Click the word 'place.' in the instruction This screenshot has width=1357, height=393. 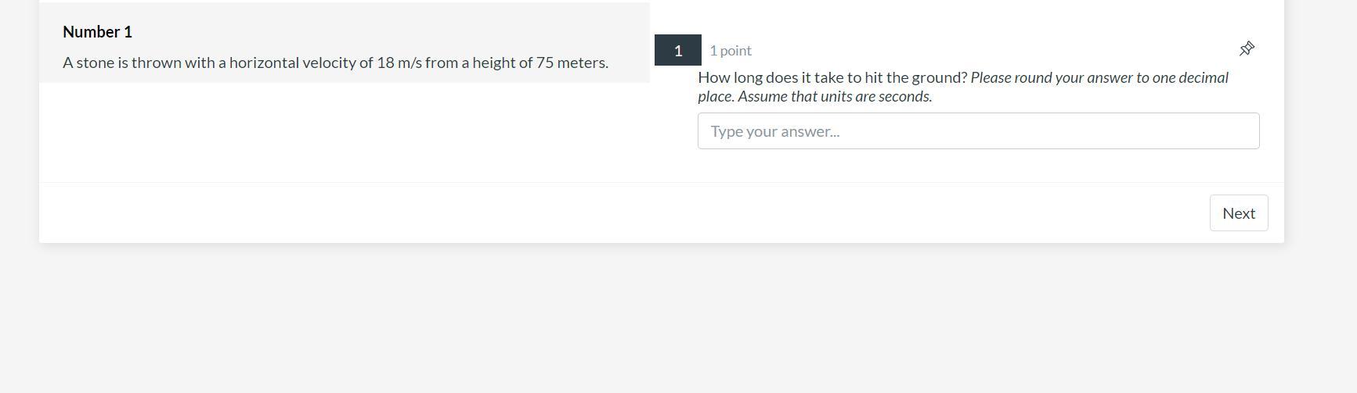tap(716, 96)
